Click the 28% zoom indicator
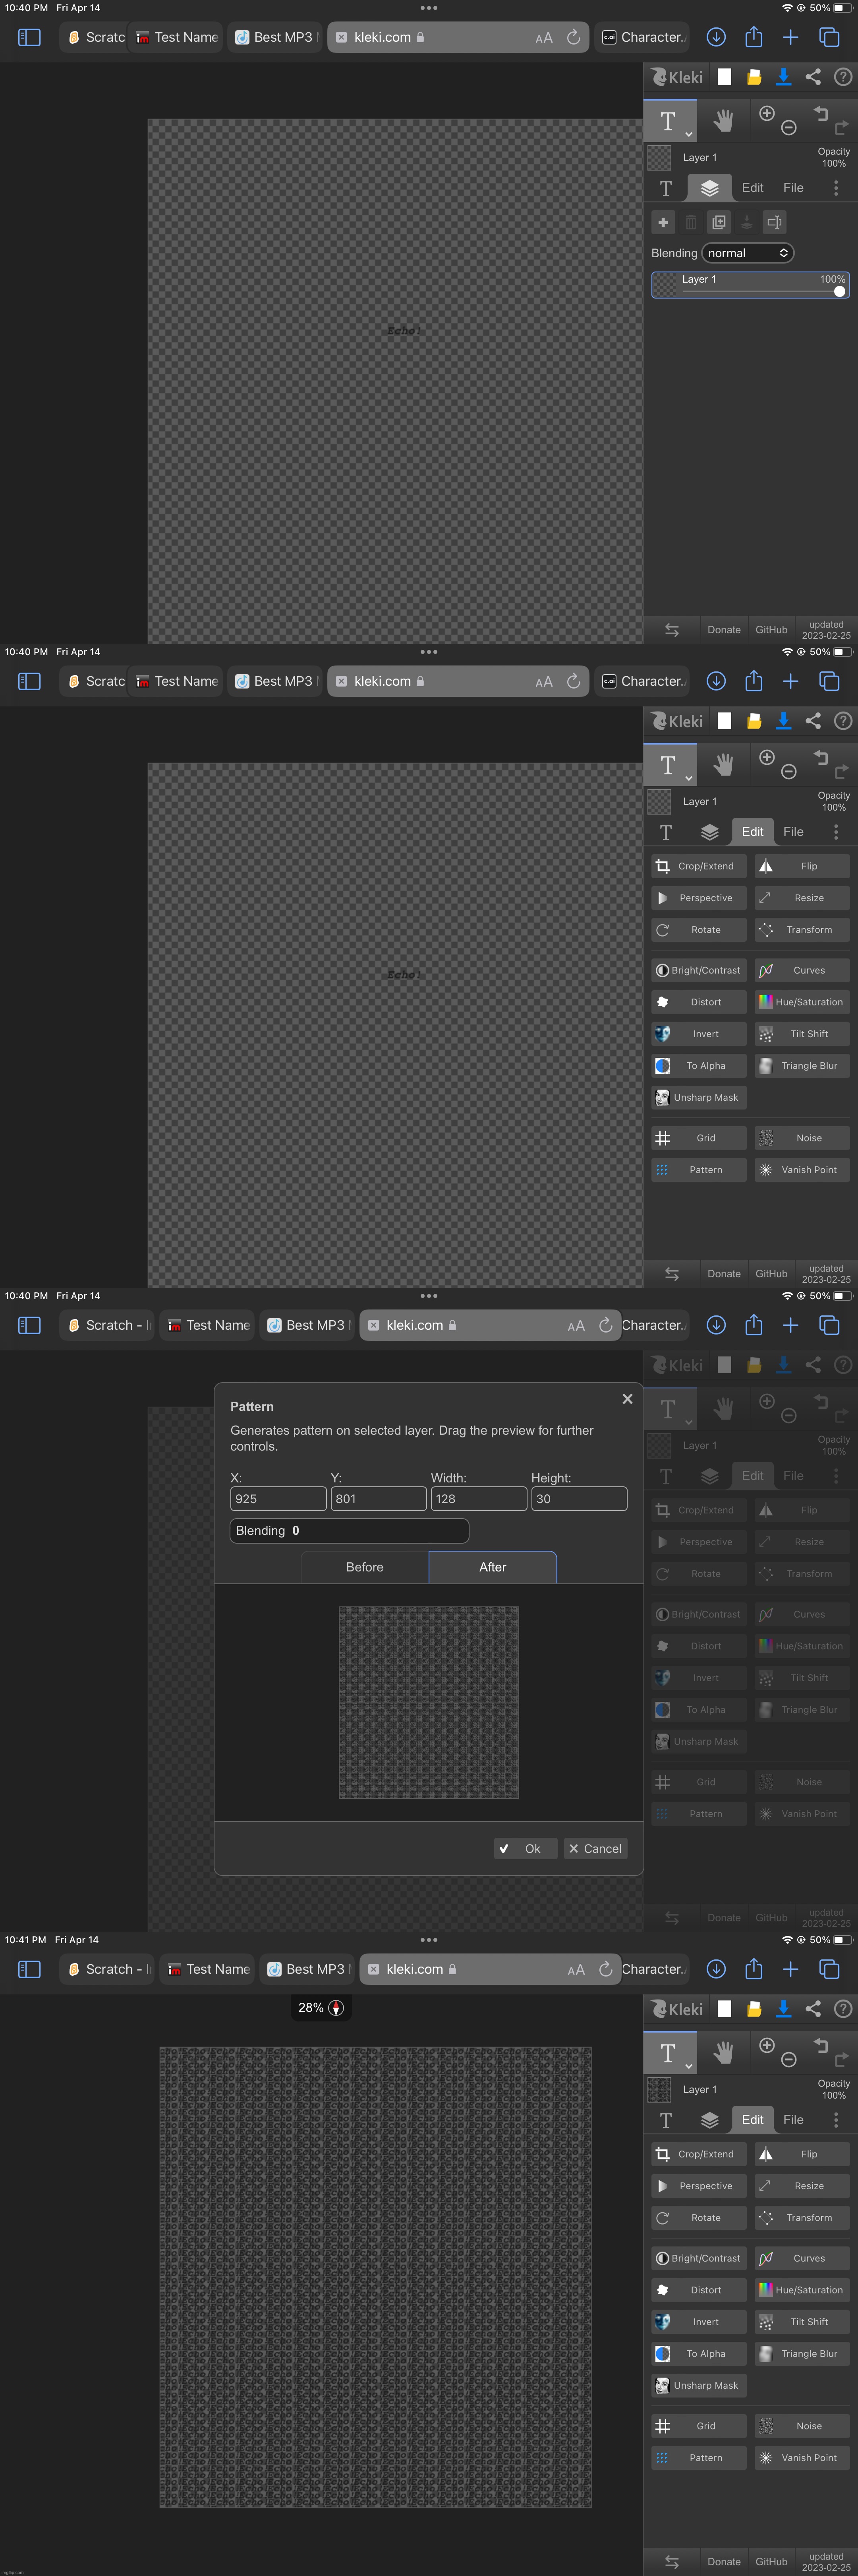 point(311,2007)
